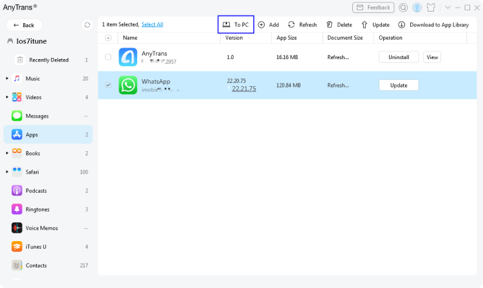Expand the Music category arrow

(7, 78)
